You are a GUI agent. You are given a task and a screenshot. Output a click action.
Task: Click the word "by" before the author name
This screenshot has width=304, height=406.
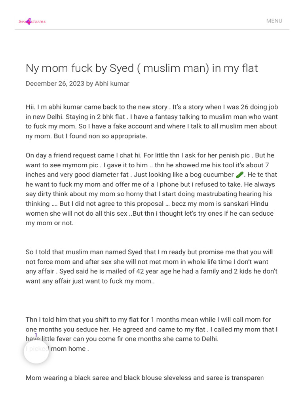click(89, 84)
